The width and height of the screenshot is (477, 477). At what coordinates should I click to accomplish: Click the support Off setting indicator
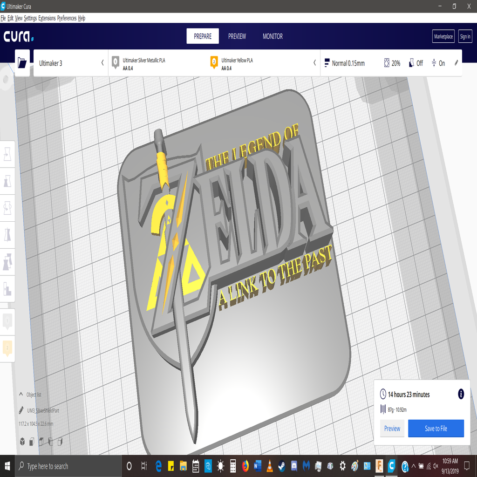click(x=416, y=63)
